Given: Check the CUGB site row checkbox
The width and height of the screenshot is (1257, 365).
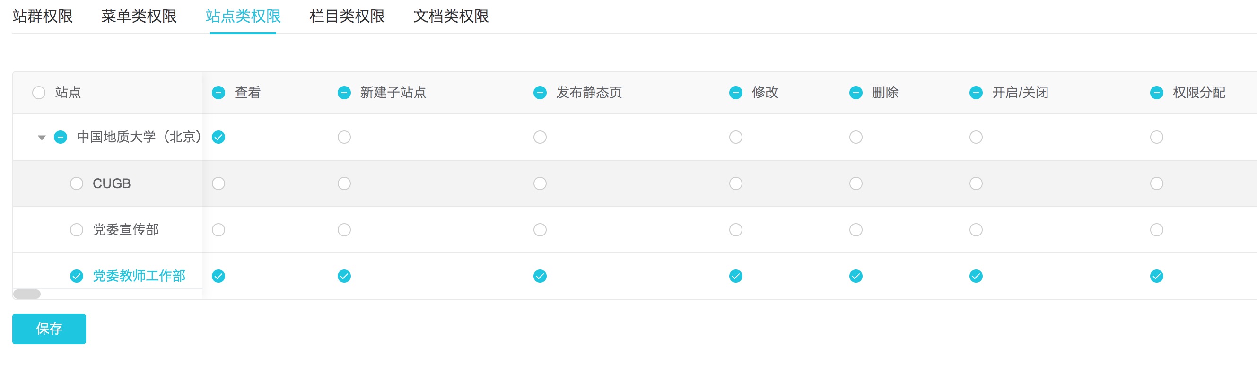Looking at the screenshot, I should click(77, 183).
